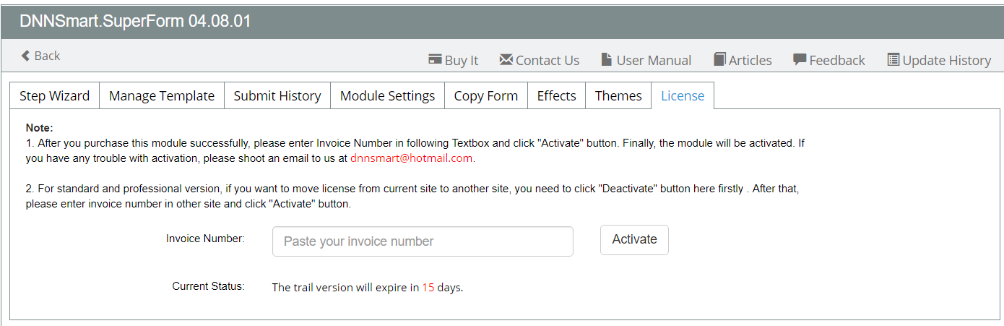Image resolution: width=1004 pixels, height=326 pixels.
Task: Click the bold Note: heading
Action: point(39,128)
